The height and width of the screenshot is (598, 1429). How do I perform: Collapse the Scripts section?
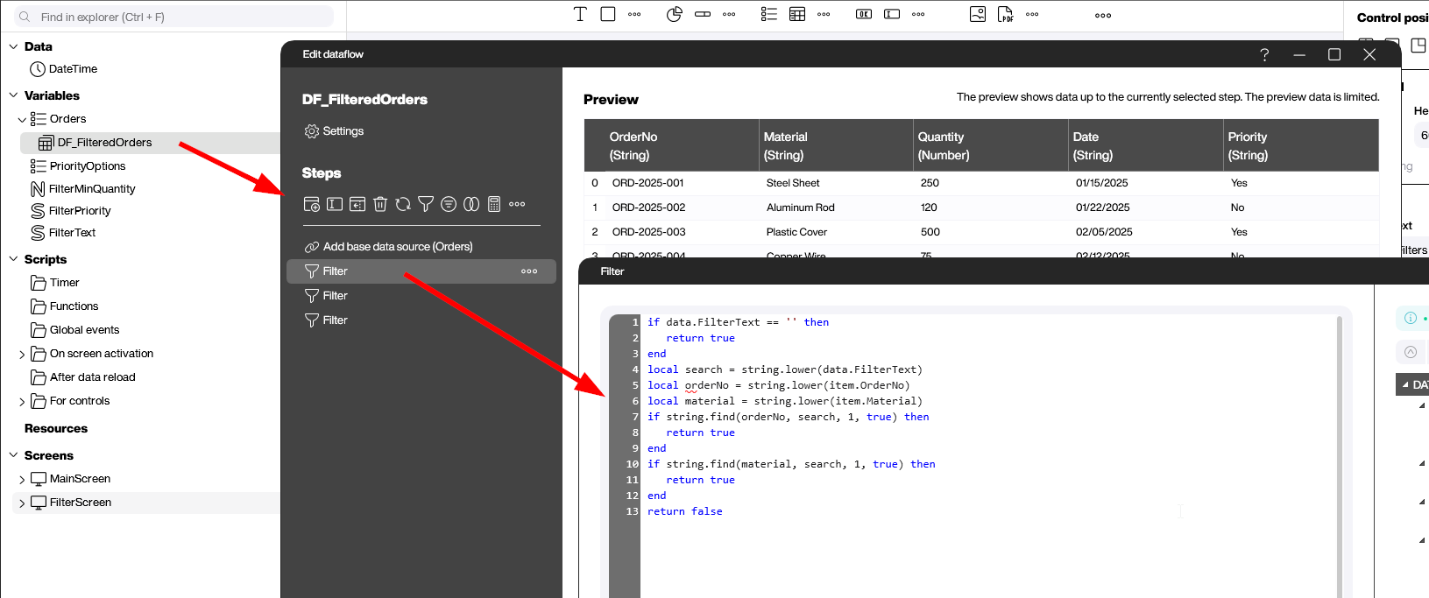13,259
